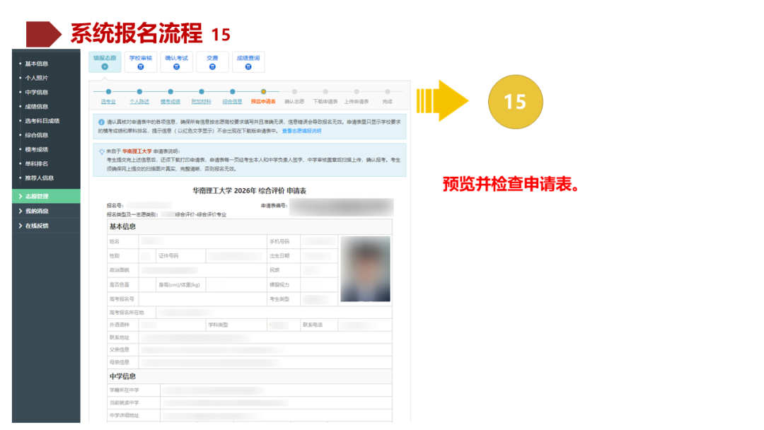Click the 确认志愿 progress dot
The image size is (764, 430).
point(295,91)
